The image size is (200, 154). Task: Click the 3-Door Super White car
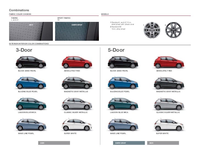(x=77, y=124)
